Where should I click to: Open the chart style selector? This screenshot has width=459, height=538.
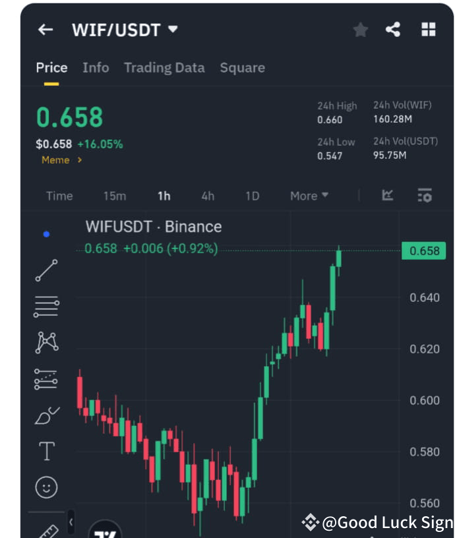(x=388, y=195)
